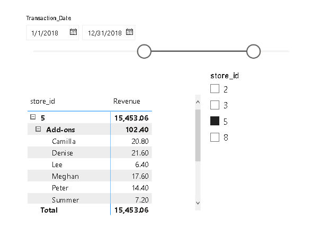Select the Lee row name

pos(57,164)
